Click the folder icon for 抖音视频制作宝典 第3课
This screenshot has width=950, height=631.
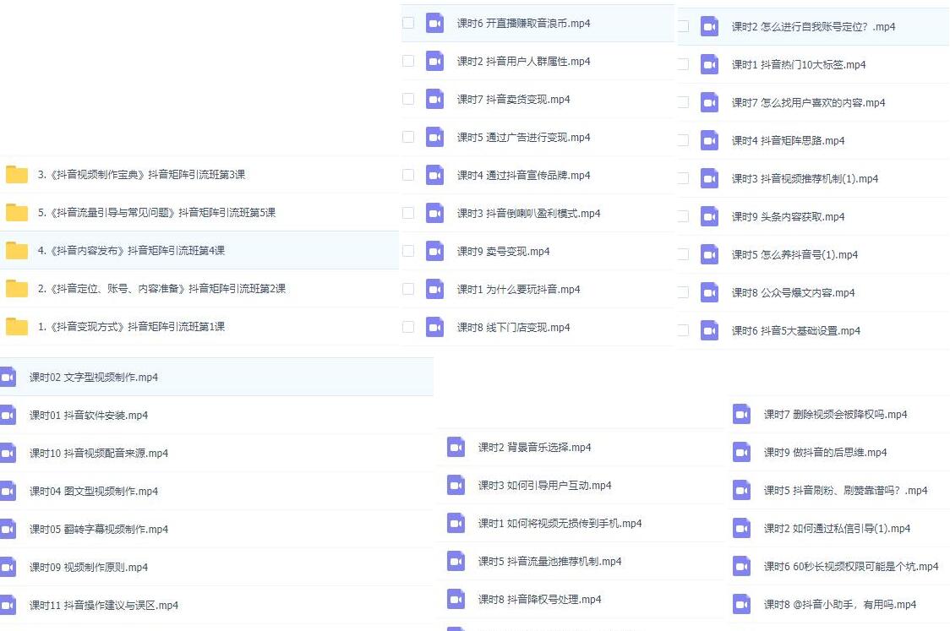[17, 174]
